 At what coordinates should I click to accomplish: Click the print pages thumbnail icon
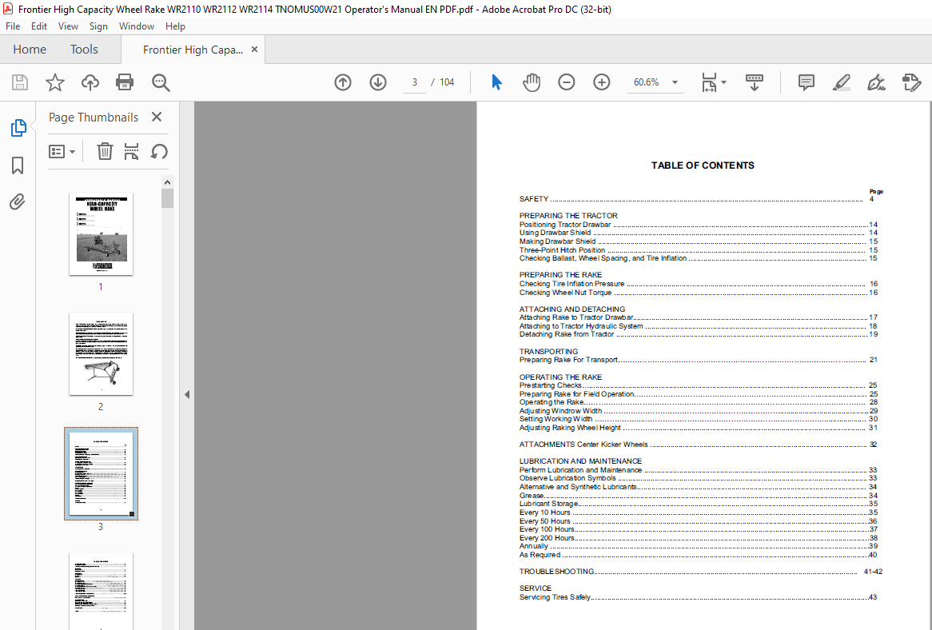pos(131,151)
